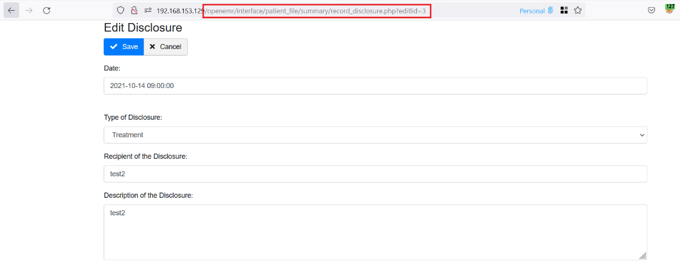Viewport: 680px width, 280px height.
Task: Open the site permissions icon in address bar
Action: [148, 11]
